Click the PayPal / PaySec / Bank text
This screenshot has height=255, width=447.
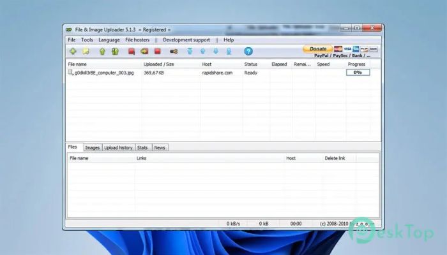click(x=342, y=55)
